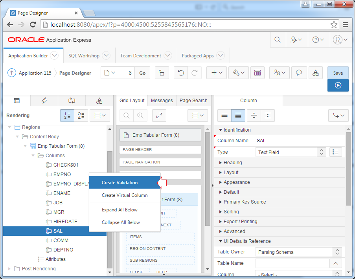This screenshot has width=355, height=279.
Task: Open the Type select list showing Text Field
Action: tap(291, 152)
